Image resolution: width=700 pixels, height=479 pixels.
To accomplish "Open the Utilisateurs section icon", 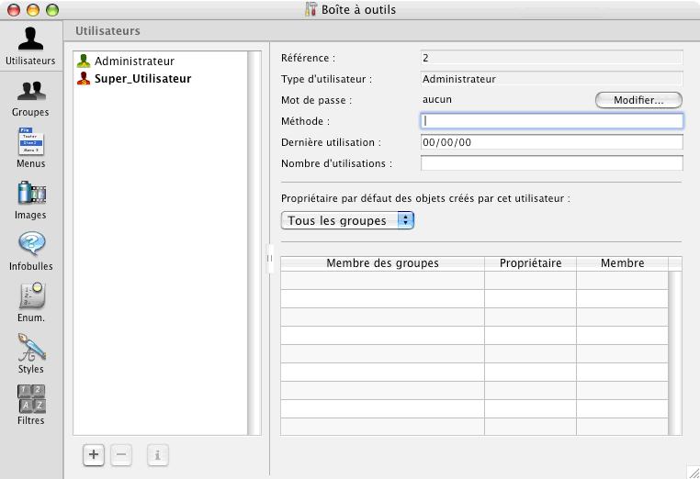I will tap(31, 39).
